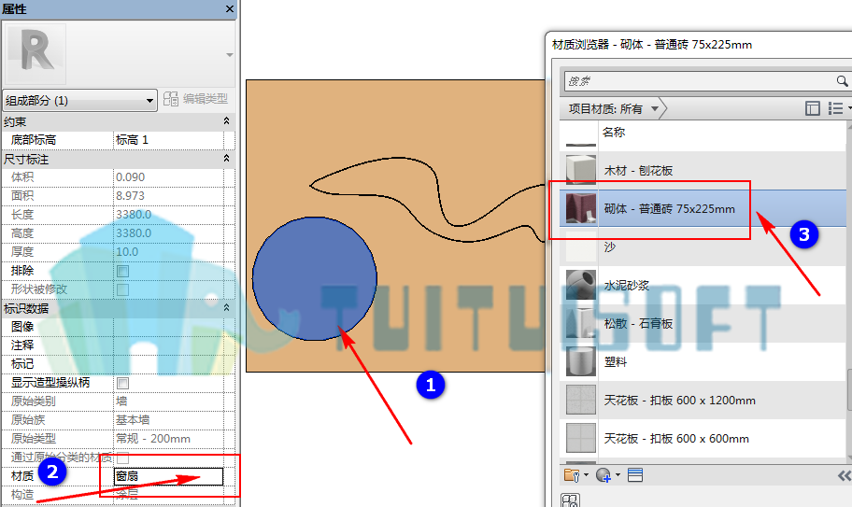Collapse the panel with double chevron
Image resolution: width=852 pixels, height=507 pixels.
click(844, 476)
